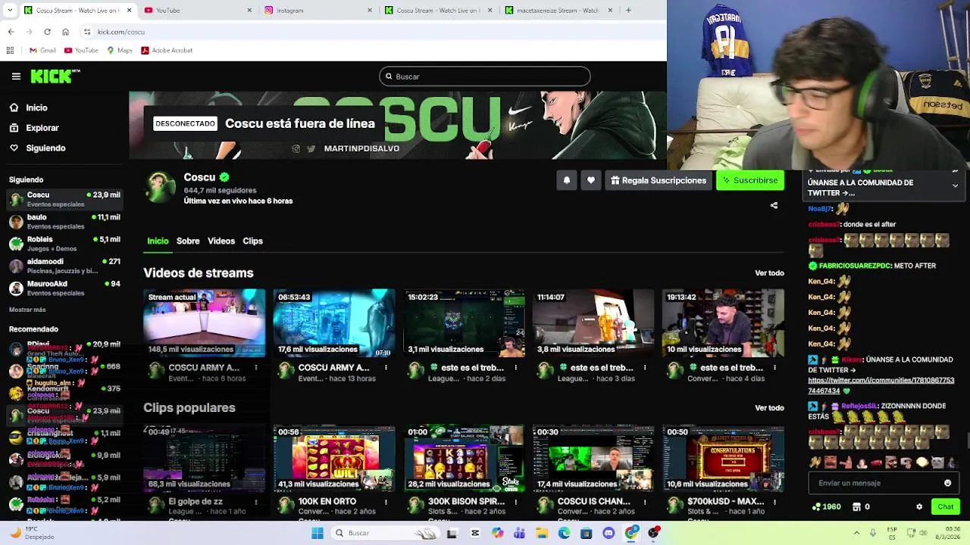Click the green Chat send button
The width and height of the screenshot is (970, 545).
click(945, 506)
